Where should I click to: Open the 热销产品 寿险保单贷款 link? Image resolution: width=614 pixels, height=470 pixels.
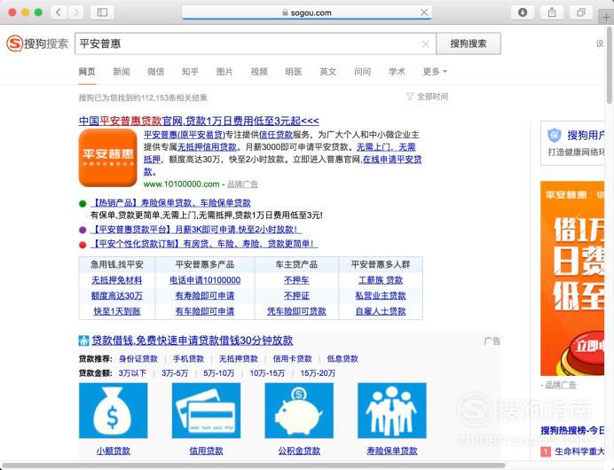coord(170,203)
